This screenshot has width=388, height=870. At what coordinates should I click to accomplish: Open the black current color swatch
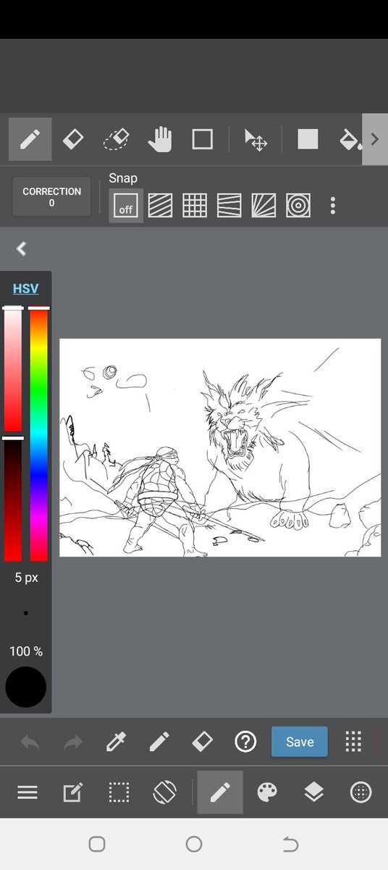(25, 687)
